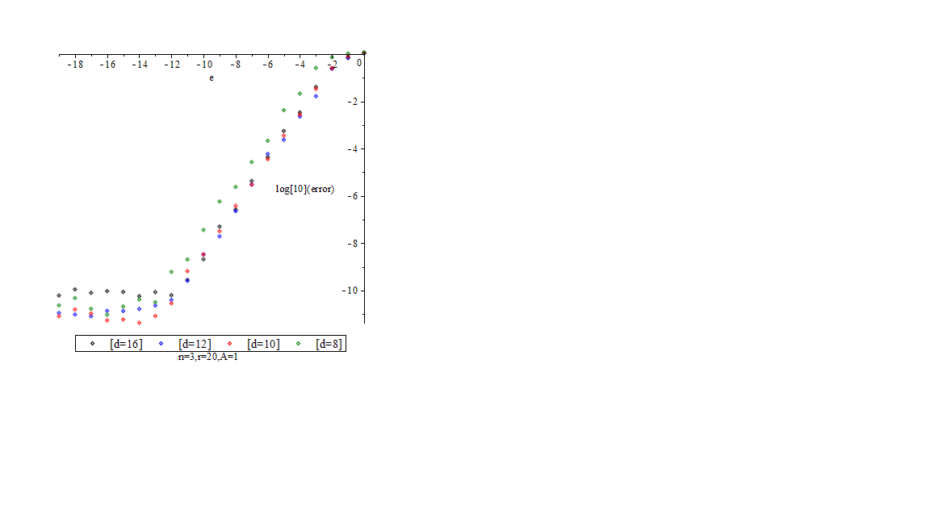Screen dimensions: 930x523
Task: Click the y-axis tick label -6
Action: click(352, 196)
